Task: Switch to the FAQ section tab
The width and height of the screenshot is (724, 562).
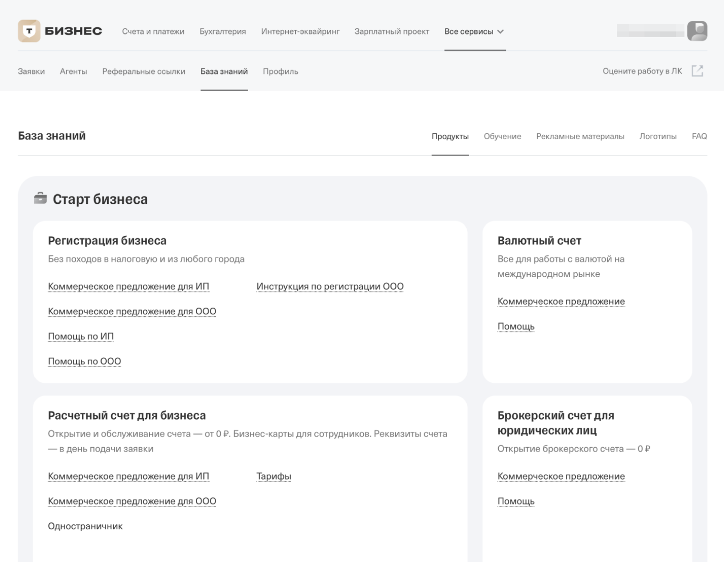Action: click(x=699, y=136)
